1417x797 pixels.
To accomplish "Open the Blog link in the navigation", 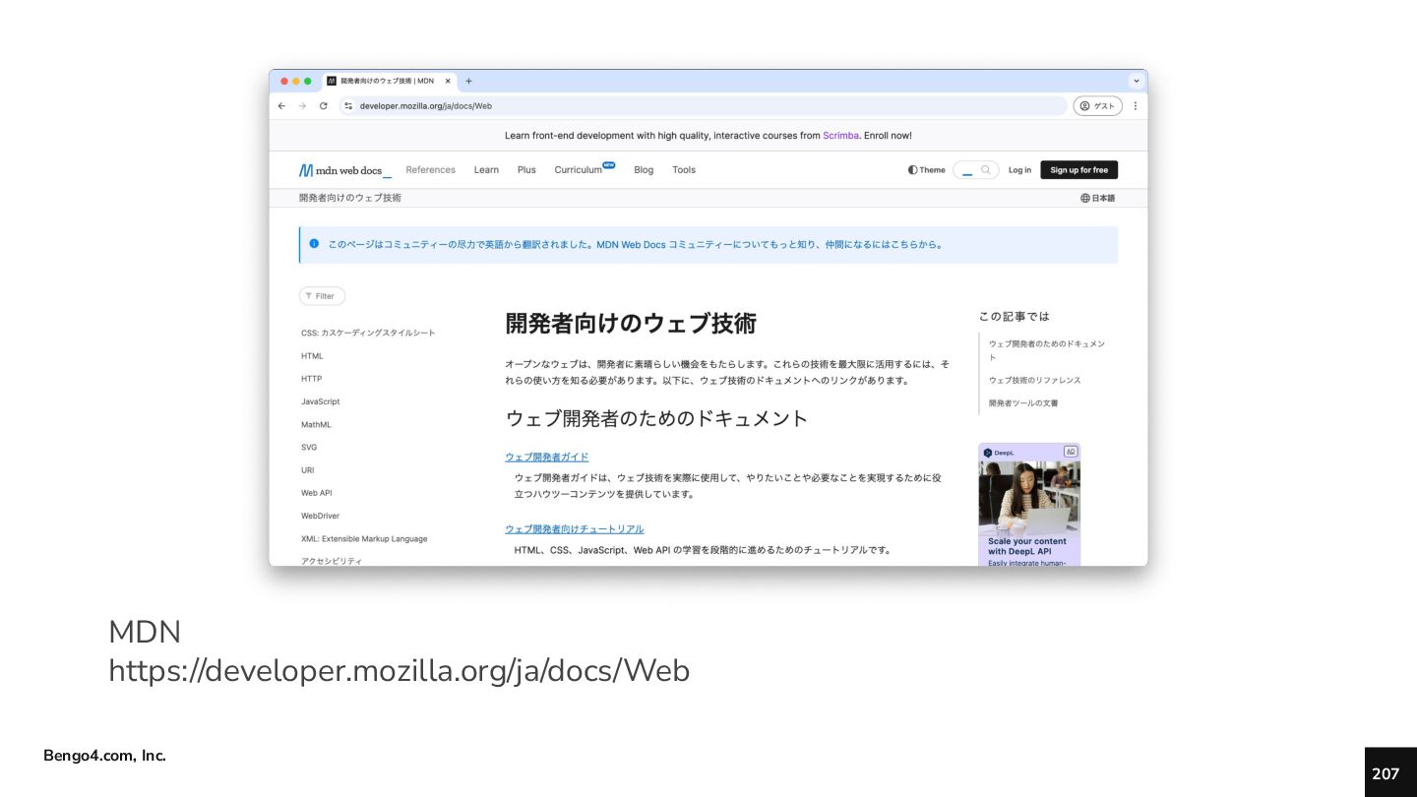I will (644, 170).
